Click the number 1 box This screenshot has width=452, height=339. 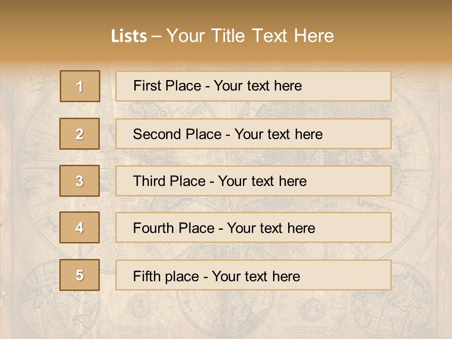click(80, 86)
